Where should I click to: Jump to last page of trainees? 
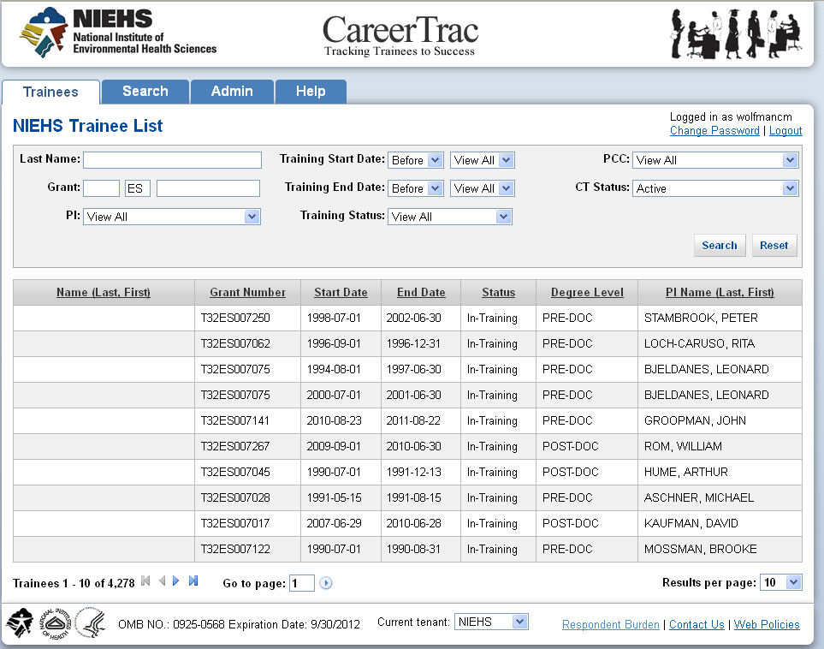click(x=193, y=581)
